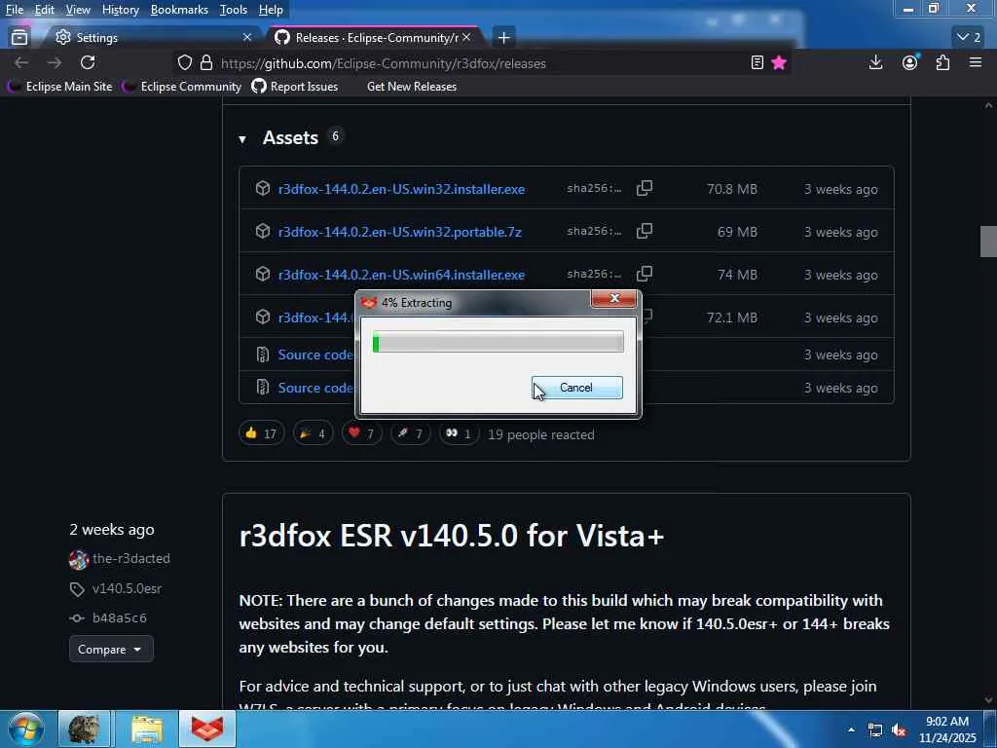Click the site security padlock icon
This screenshot has width=997, height=748.
[206, 62]
